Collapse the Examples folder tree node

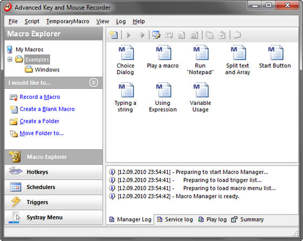(10, 59)
